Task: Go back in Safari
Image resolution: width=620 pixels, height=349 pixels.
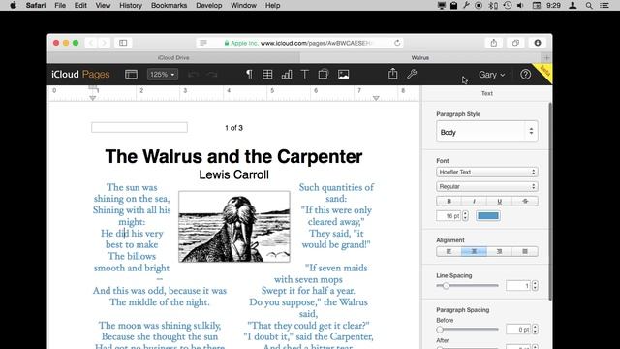Action: [x=91, y=43]
